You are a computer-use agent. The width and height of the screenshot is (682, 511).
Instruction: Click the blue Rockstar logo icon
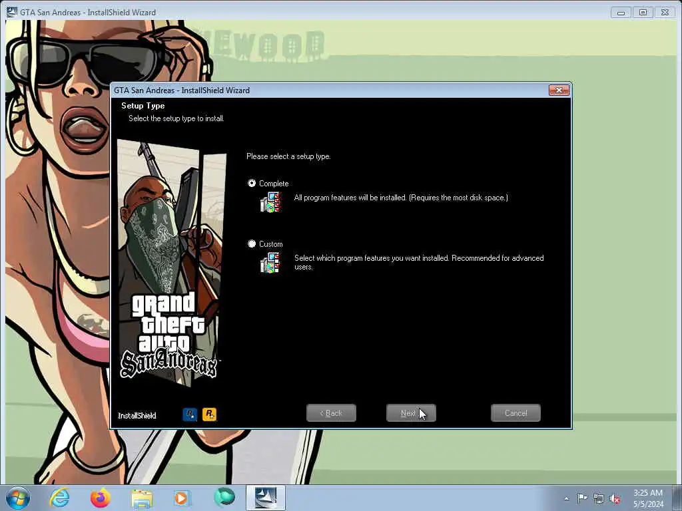point(190,414)
